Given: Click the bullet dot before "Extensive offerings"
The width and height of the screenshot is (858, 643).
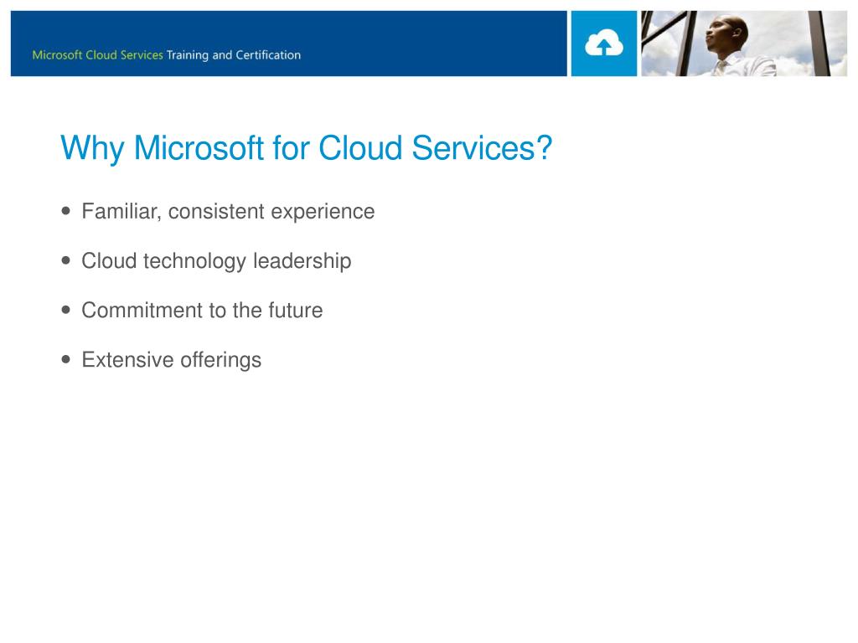Looking at the screenshot, I should point(66,359).
